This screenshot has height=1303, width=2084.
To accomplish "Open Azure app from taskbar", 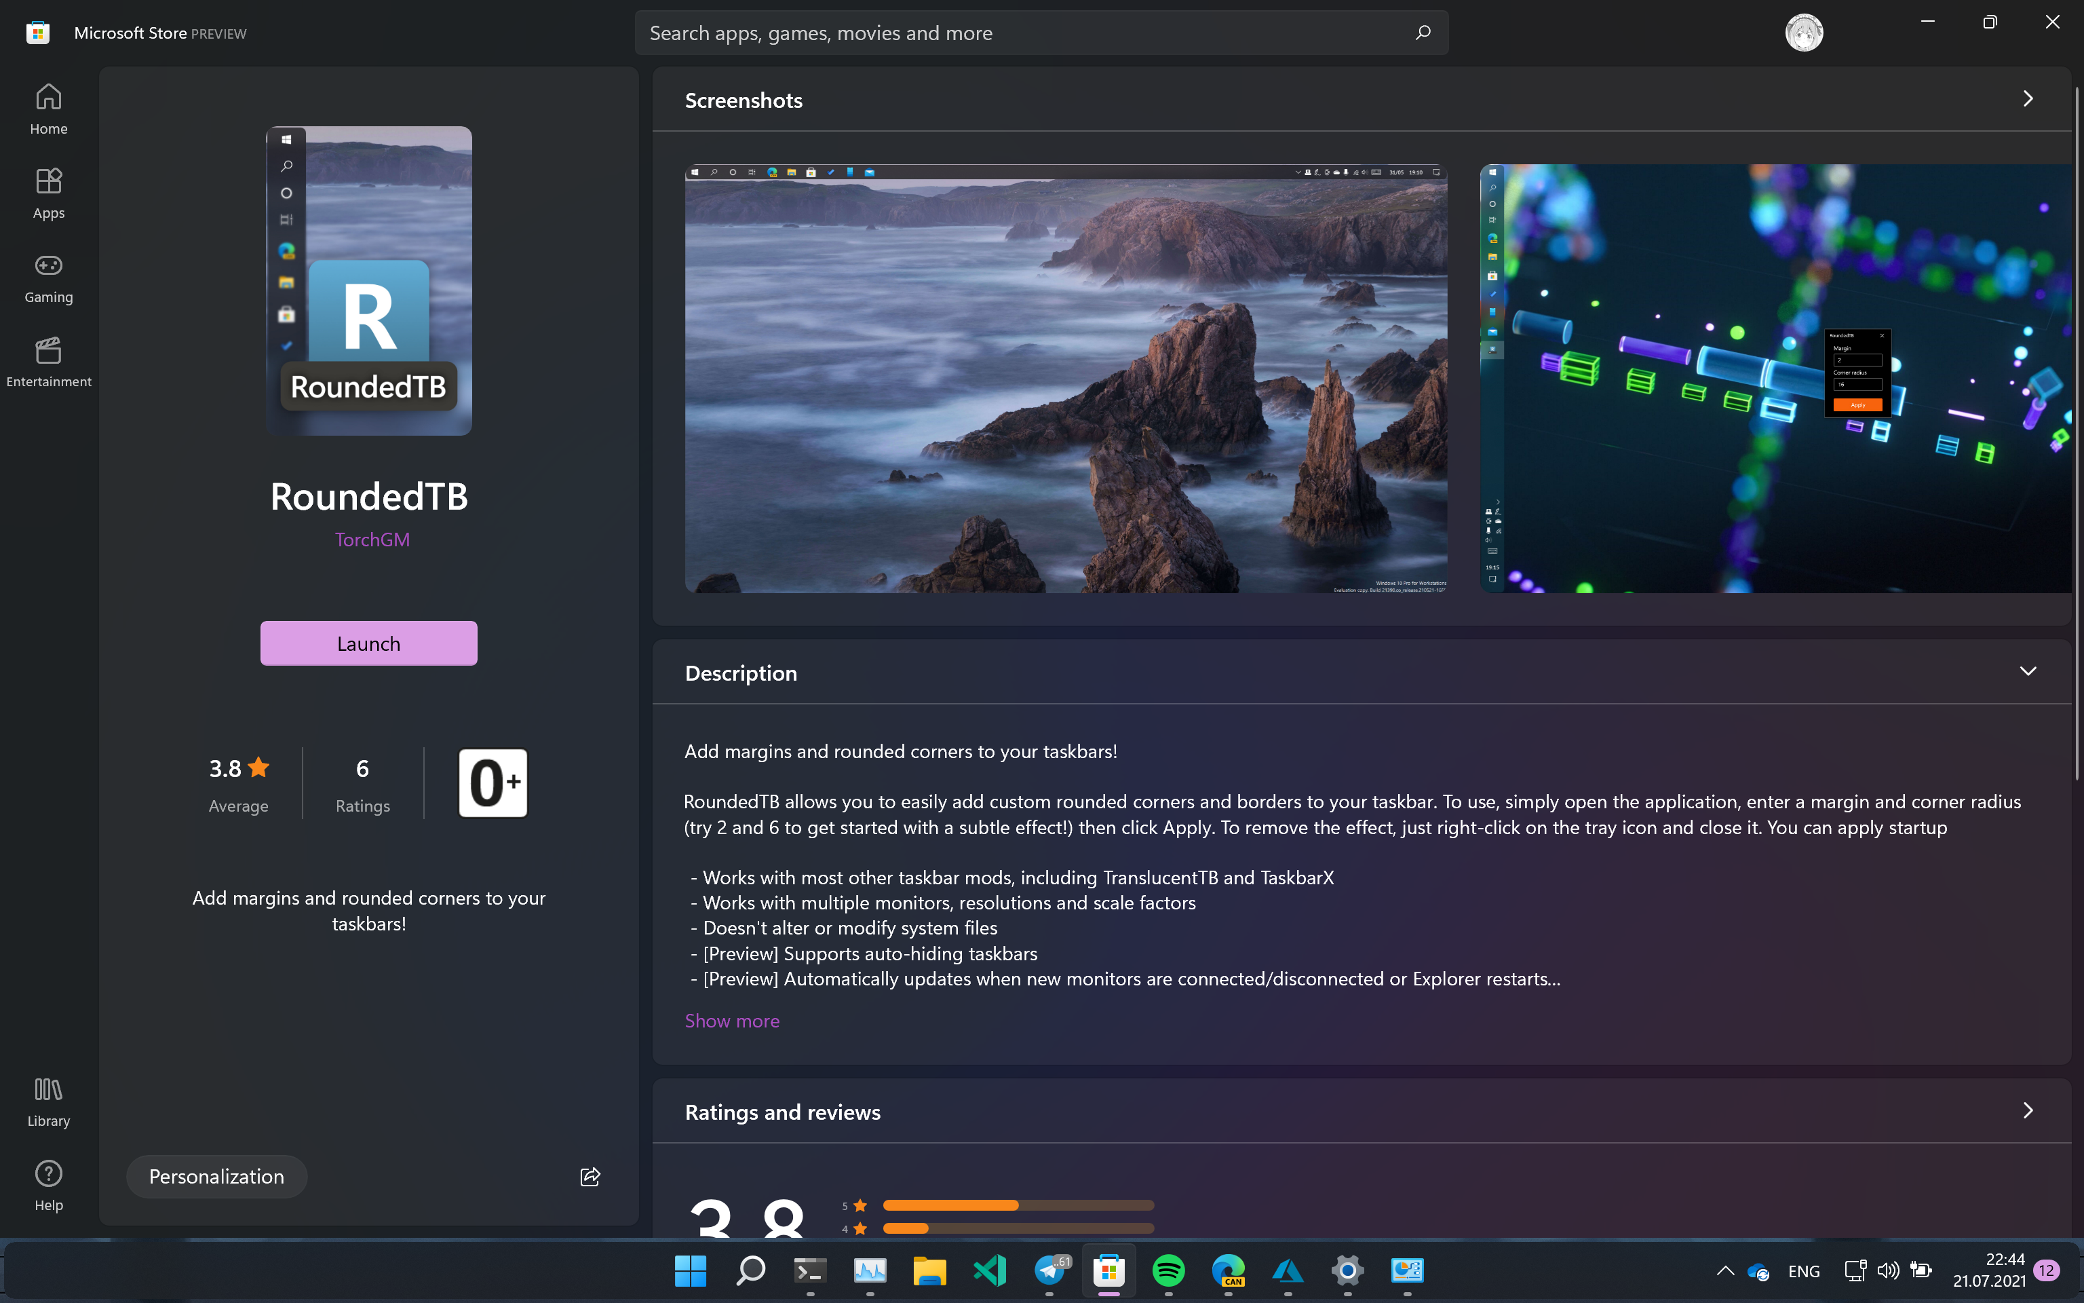I will coord(1288,1270).
